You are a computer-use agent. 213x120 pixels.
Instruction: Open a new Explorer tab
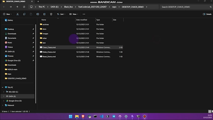click(38, 1)
